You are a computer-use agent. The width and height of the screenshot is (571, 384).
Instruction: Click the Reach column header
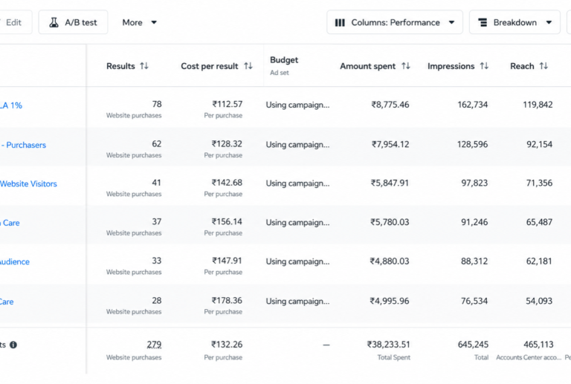[x=522, y=66]
